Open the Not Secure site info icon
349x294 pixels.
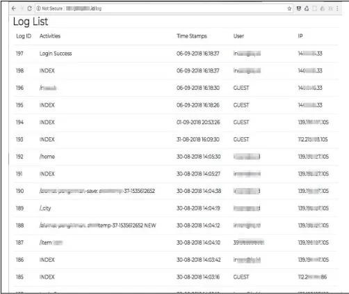click(38, 8)
